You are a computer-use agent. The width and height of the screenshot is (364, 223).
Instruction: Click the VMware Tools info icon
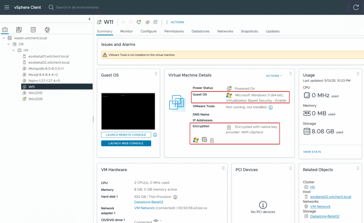pyautogui.click(x=271, y=107)
